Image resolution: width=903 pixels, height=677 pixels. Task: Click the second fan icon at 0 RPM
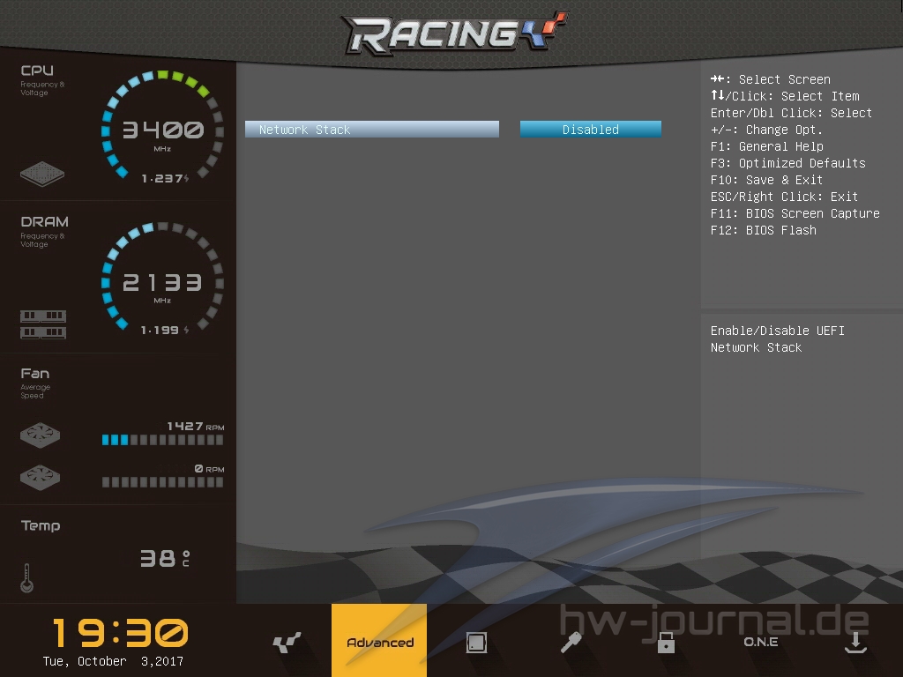point(41,477)
